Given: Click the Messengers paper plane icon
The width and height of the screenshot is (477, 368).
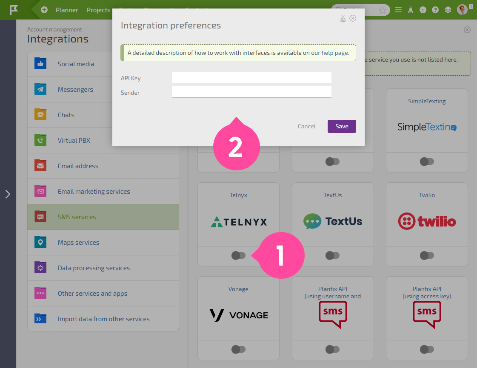Looking at the screenshot, I should (x=40, y=89).
